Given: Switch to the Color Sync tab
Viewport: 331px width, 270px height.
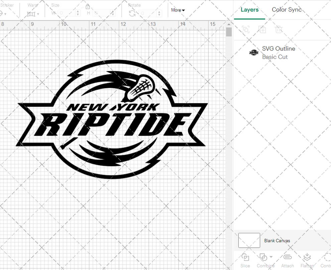Looking at the screenshot, I should tap(287, 10).
